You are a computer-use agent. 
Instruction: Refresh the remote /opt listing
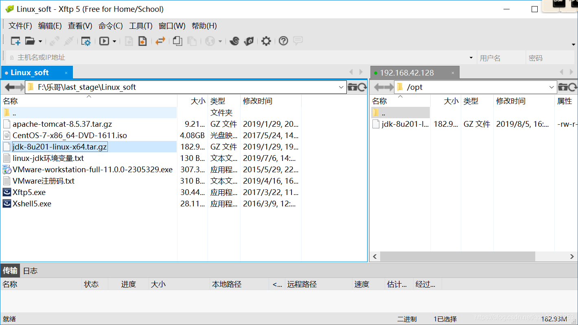(573, 87)
